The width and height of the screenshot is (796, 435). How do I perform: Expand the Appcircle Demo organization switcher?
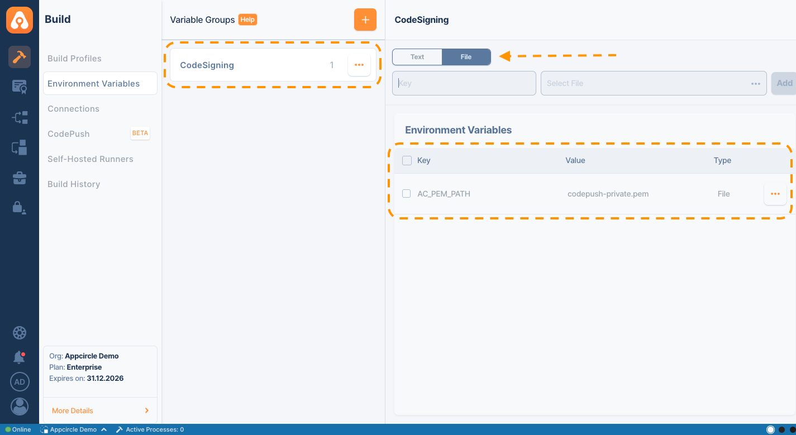pyautogui.click(x=73, y=429)
